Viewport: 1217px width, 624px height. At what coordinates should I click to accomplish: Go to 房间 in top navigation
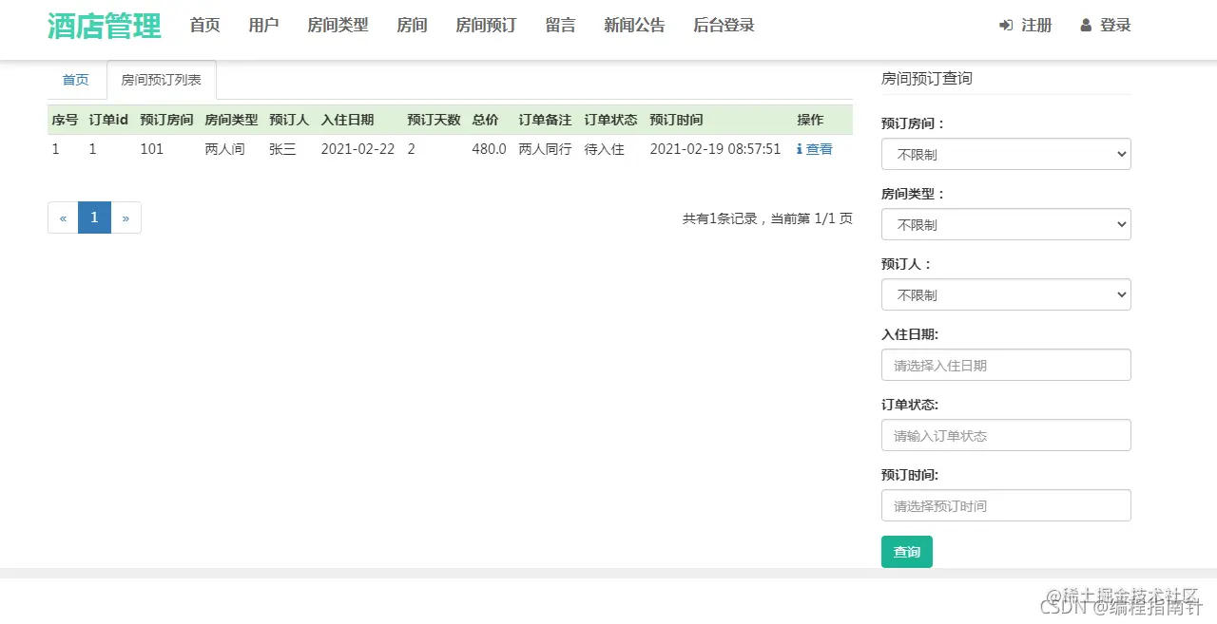tap(412, 26)
